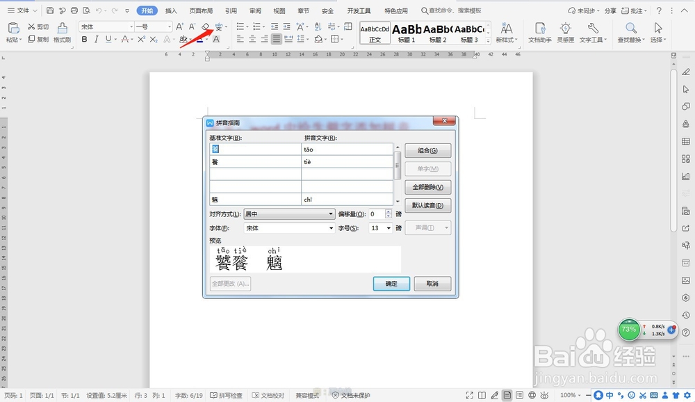Open Document Assistant (文档助手)
695x402 pixels.
click(539, 33)
